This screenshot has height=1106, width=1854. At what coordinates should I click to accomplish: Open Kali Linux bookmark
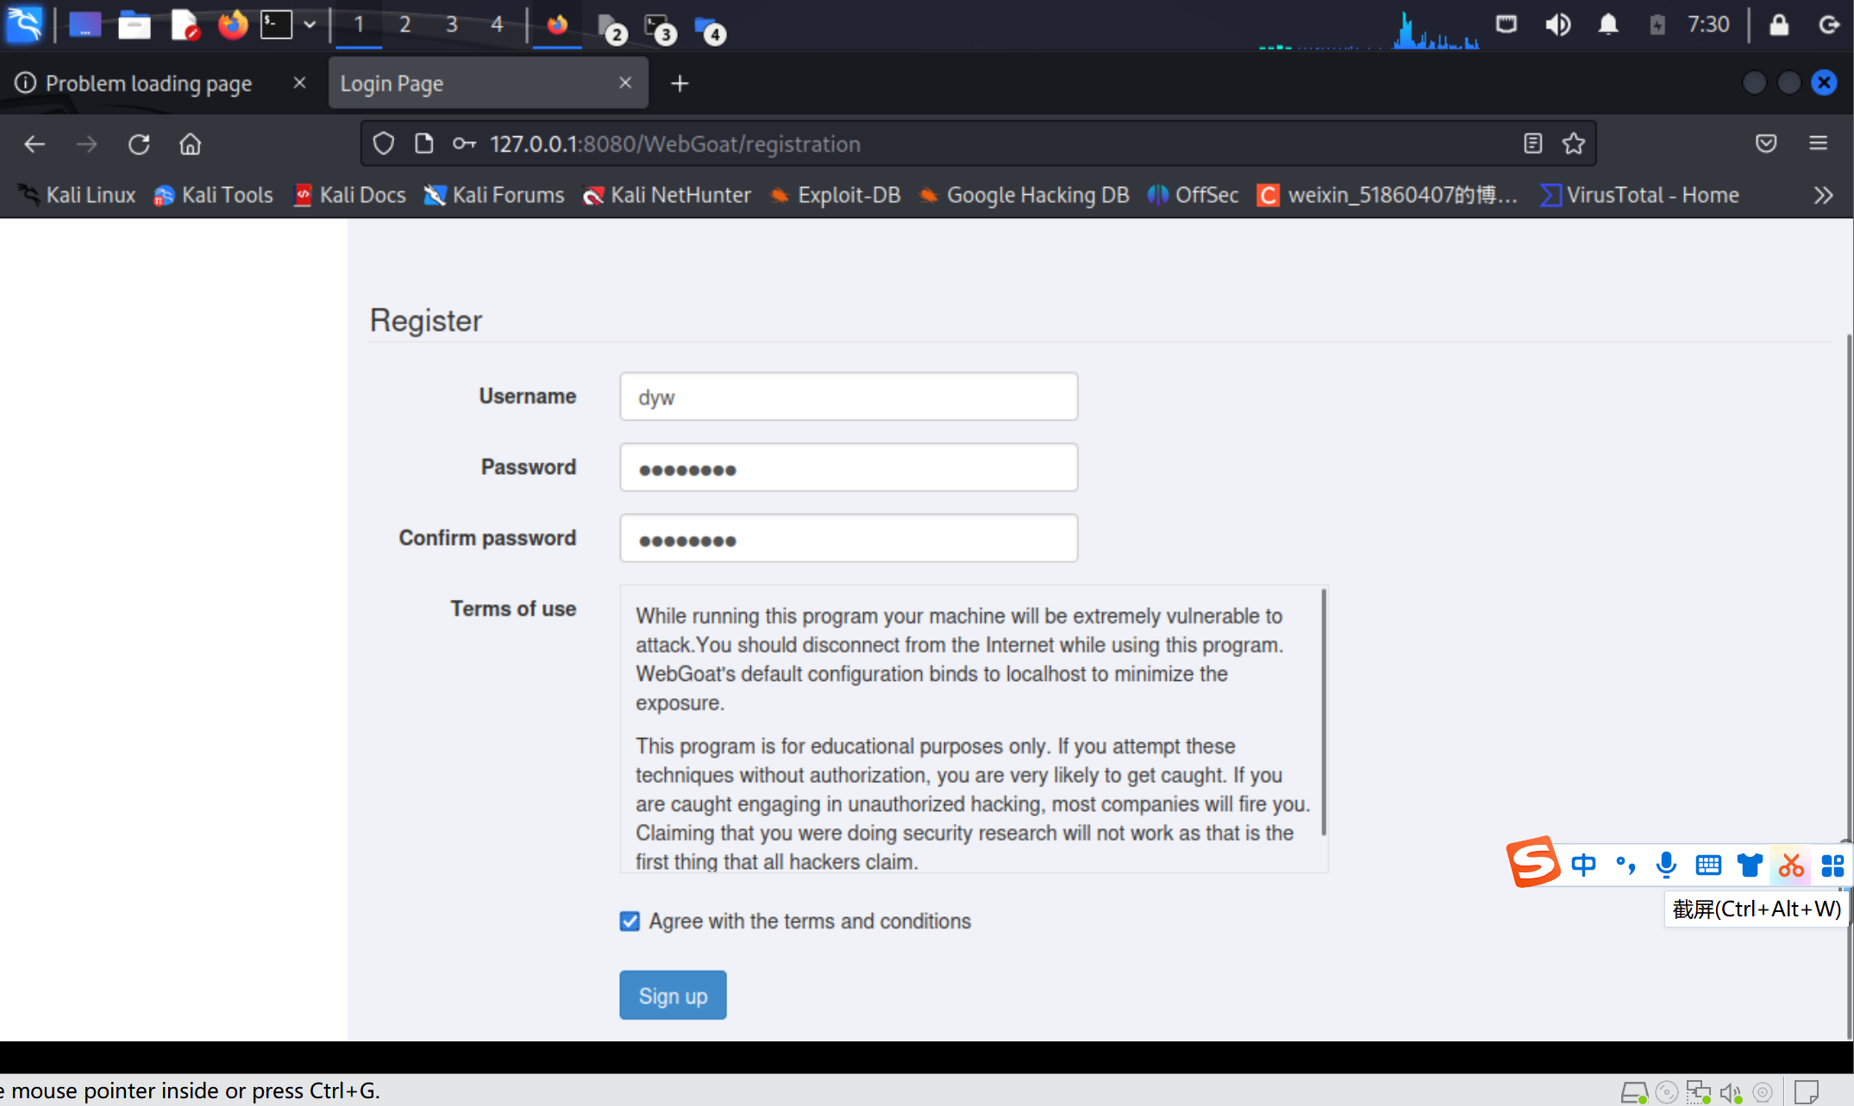(78, 196)
